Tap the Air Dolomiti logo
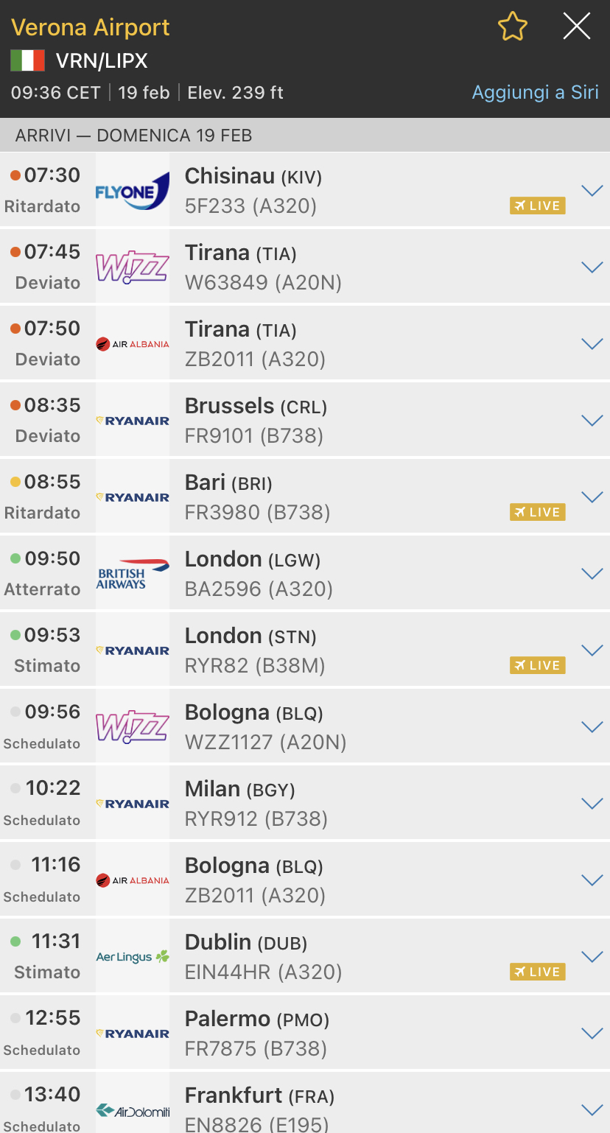This screenshot has height=1133, width=610. click(133, 1109)
